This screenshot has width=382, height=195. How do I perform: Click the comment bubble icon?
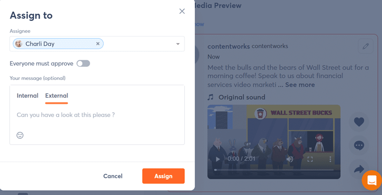pyautogui.click(x=359, y=145)
